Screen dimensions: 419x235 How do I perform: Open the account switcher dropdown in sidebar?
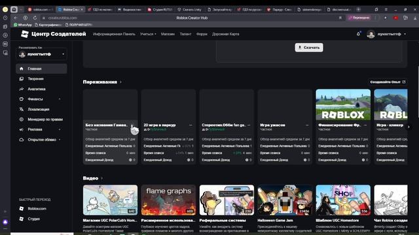click(x=41, y=54)
